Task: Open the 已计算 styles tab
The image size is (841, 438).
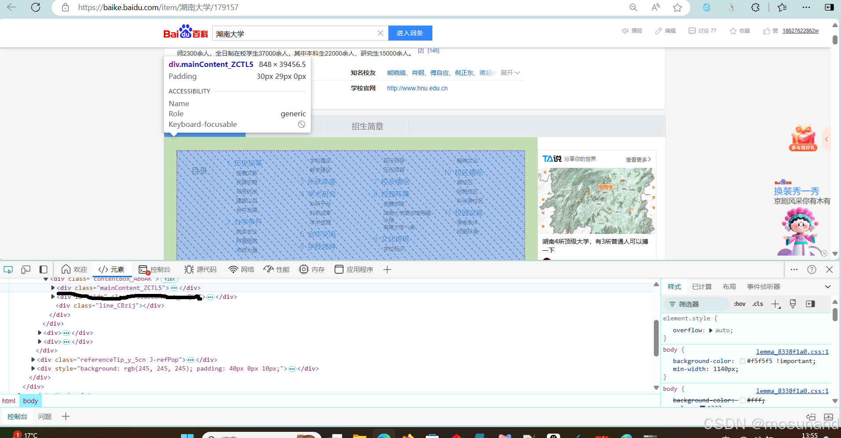Action: click(702, 287)
